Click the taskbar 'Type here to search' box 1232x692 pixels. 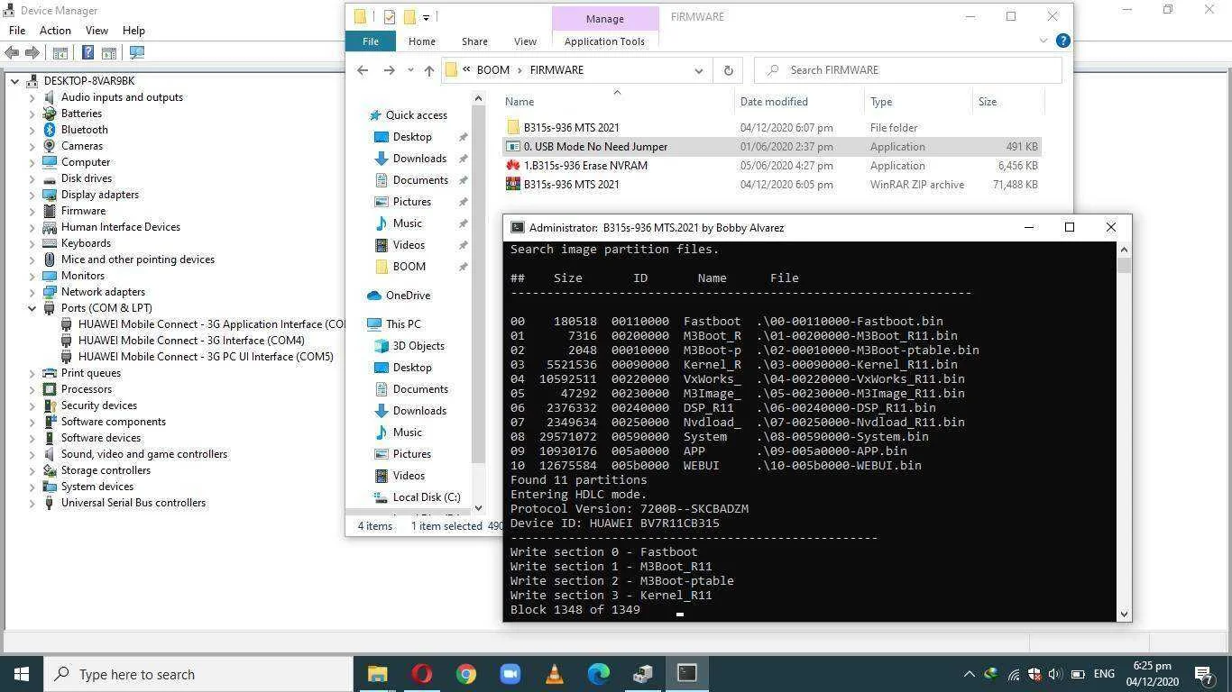[x=198, y=674]
